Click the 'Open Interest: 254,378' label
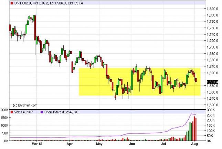 [61, 112]
